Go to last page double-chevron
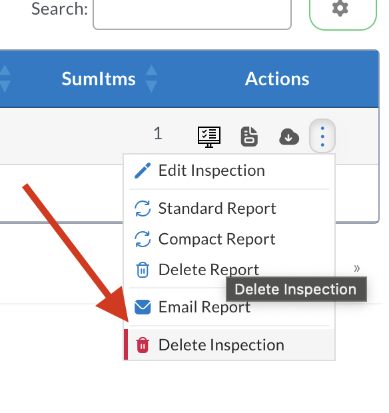Image resolution: width=389 pixels, height=413 pixels. click(x=357, y=268)
